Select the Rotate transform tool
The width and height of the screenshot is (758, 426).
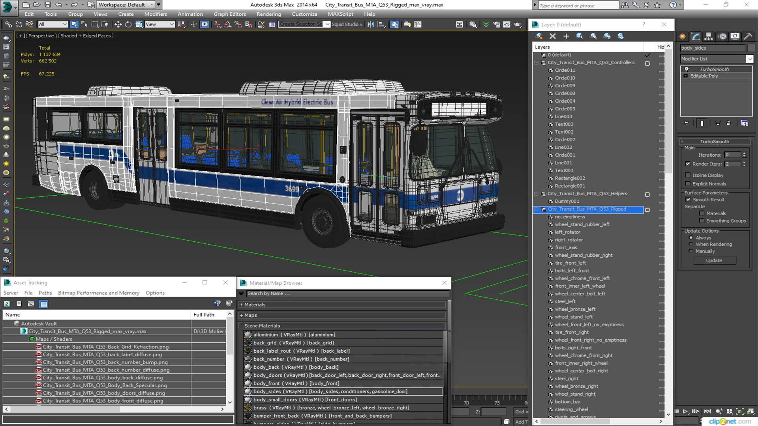(x=128, y=24)
